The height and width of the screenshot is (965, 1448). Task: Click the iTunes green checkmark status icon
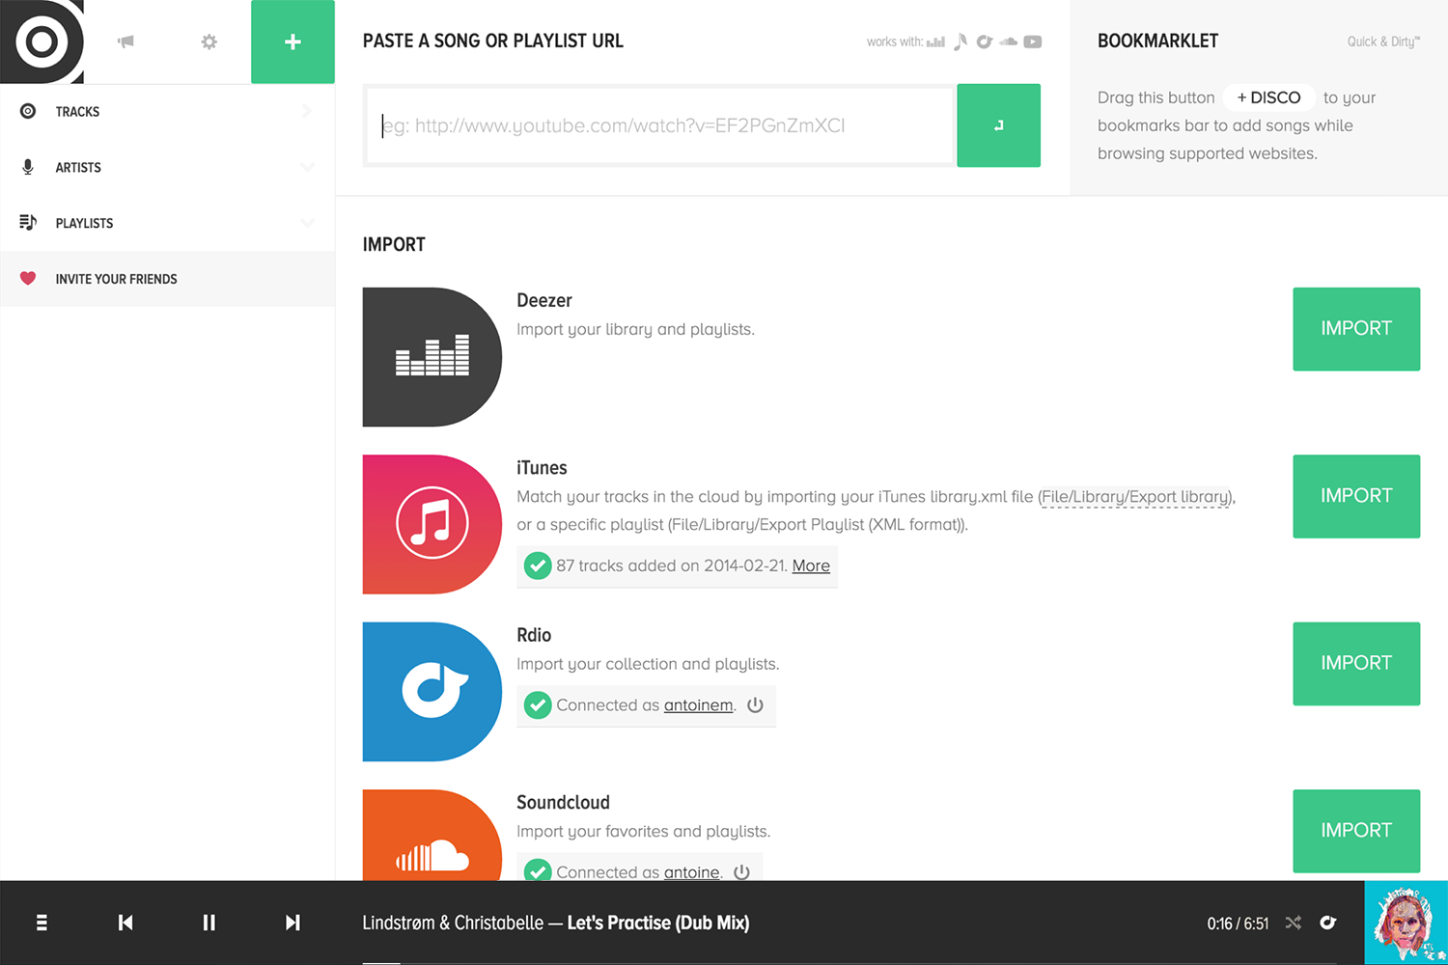[538, 565]
